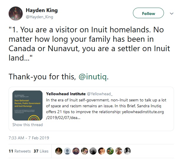Open the liker avatar wearing glasses

[x=84, y=151]
